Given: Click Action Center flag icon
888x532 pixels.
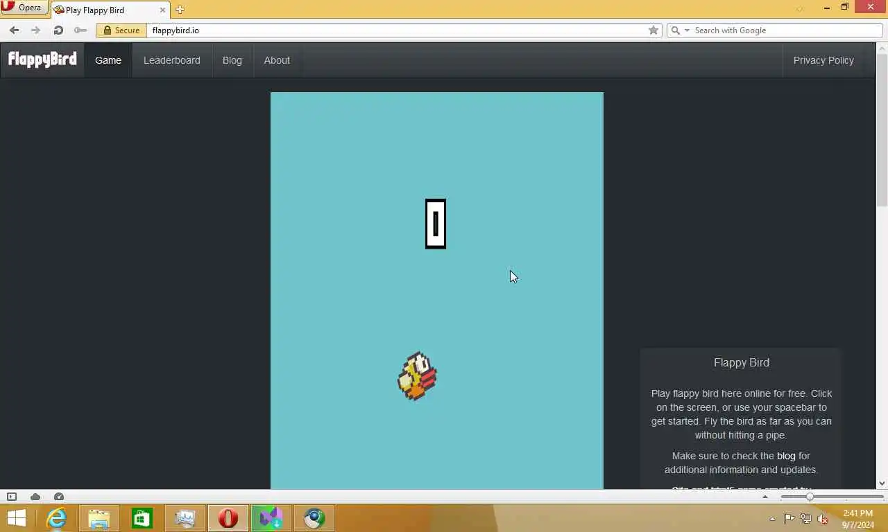Looking at the screenshot, I should [789, 518].
